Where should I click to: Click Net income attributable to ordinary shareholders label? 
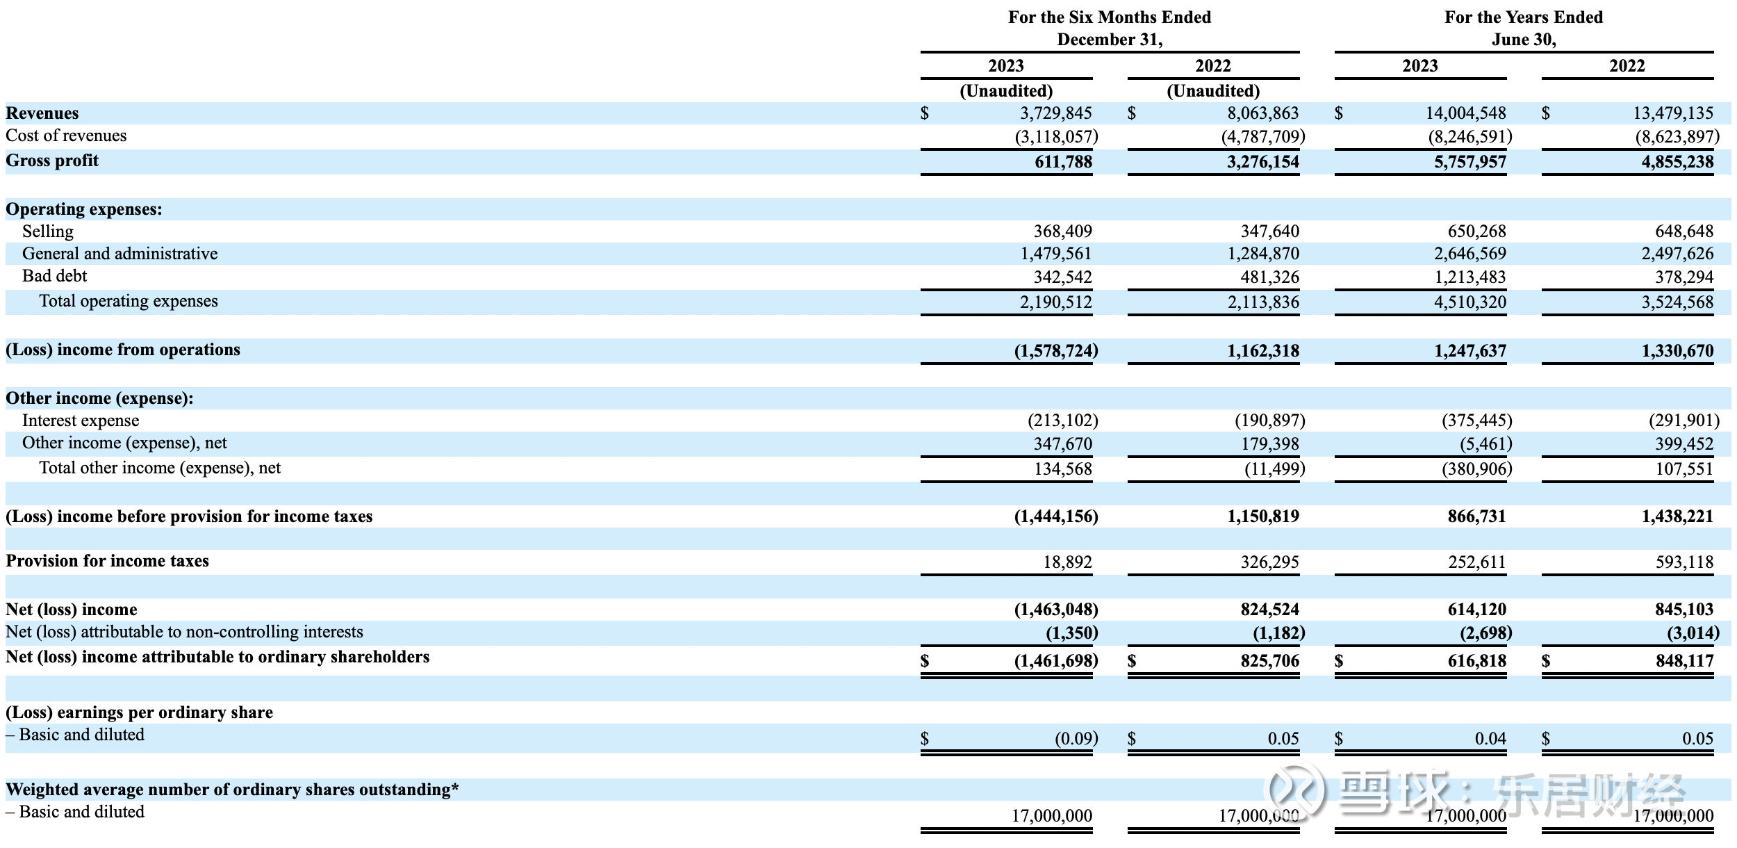[x=217, y=657]
